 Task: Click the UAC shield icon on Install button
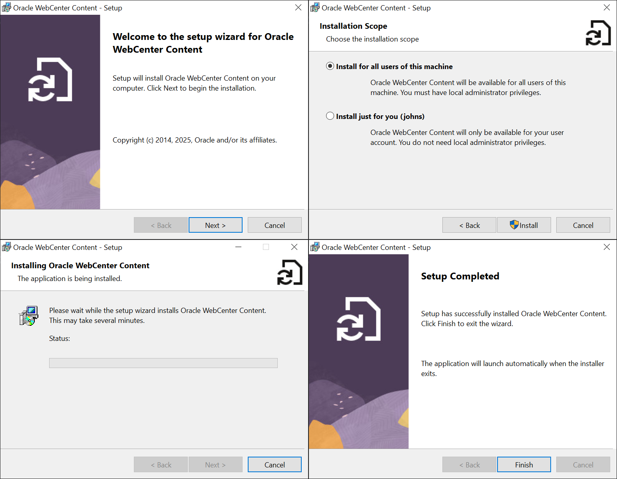(514, 225)
